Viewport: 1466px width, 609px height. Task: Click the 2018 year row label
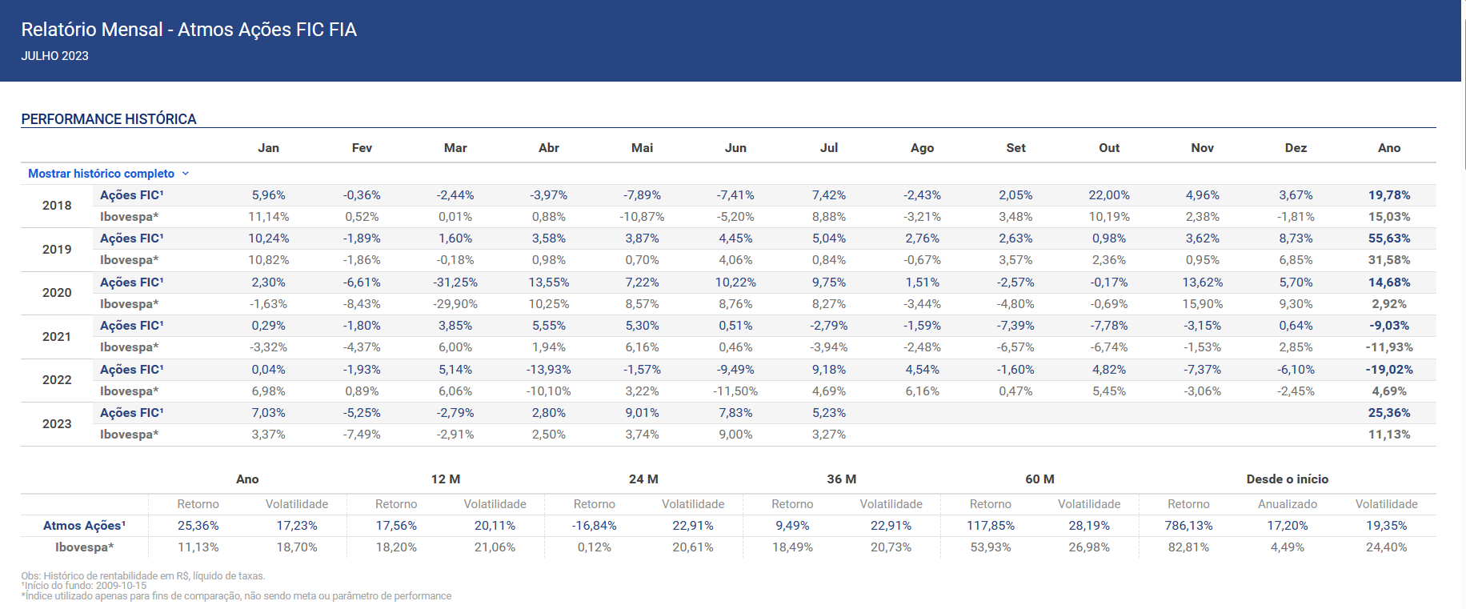57,206
